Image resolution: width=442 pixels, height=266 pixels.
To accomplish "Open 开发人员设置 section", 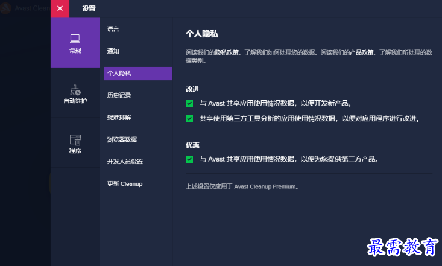I will pos(125,161).
